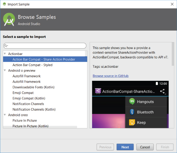Viewport: 177px width, 153px height.
Task: Click the share icon in the sample preview
Action: click(163, 91)
